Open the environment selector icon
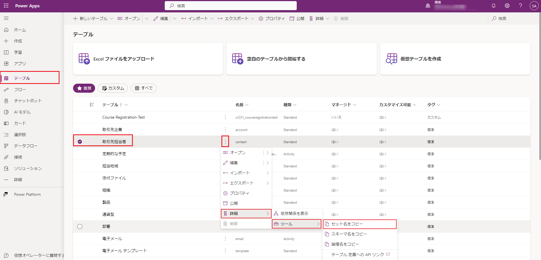The image size is (541, 260). coord(428,6)
